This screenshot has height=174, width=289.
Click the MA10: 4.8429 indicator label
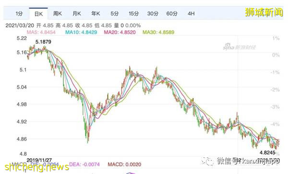(81, 32)
